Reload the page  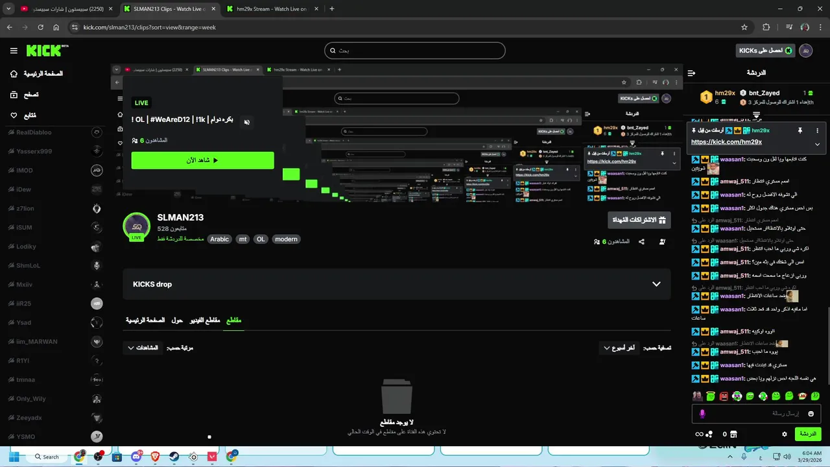tap(40, 27)
